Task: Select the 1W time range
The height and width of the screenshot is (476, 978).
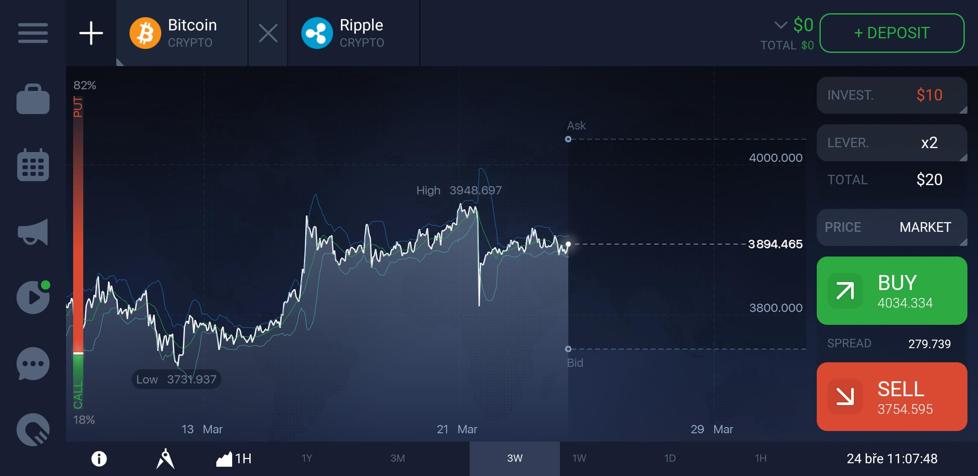Action: pyautogui.click(x=579, y=458)
